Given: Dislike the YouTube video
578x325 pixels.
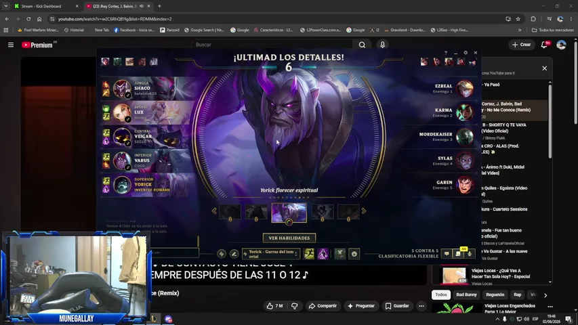Looking at the screenshot, I should pos(295,306).
